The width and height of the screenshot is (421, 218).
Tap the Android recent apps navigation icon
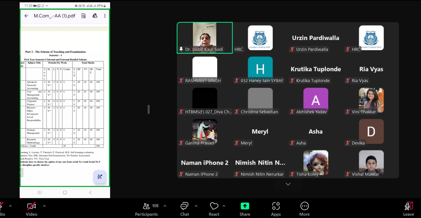click(x=39, y=192)
